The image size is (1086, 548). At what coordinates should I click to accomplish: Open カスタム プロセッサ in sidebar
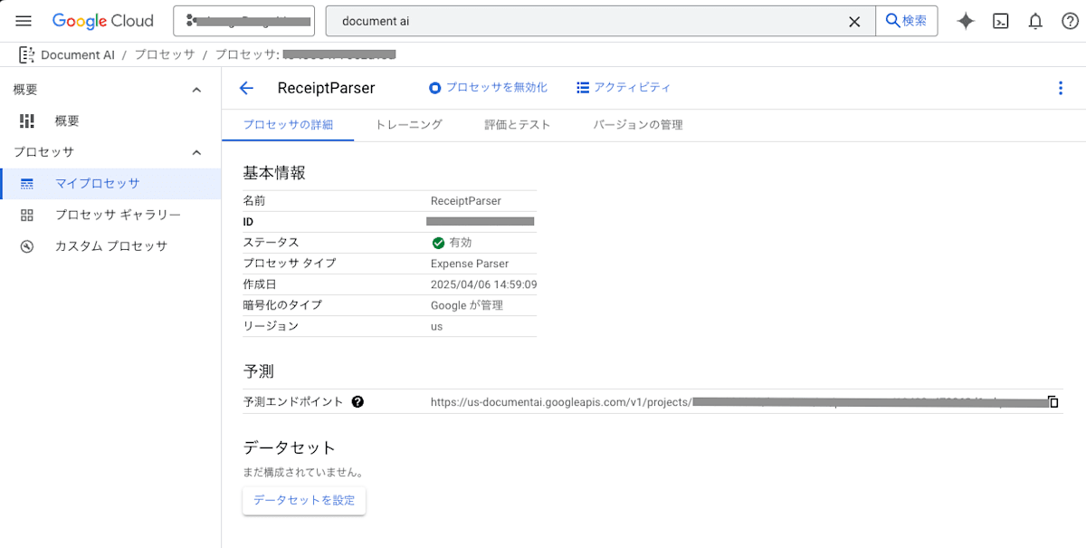coord(110,246)
